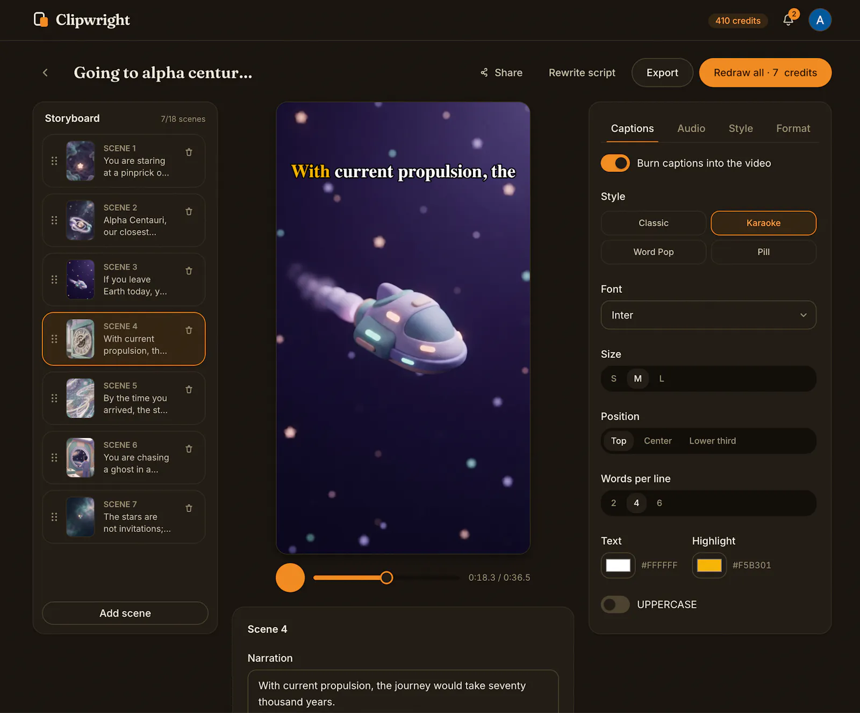The height and width of the screenshot is (713, 860).
Task: Open the Inter font dropdown
Action: pyautogui.click(x=708, y=315)
